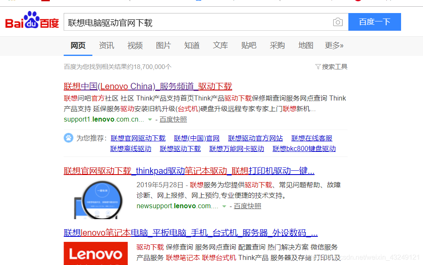Image resolution: width=423 pixels, height=265 pixels.
Task: Click the date text 2019年5月28日
Action: click(x=160, y=185)
